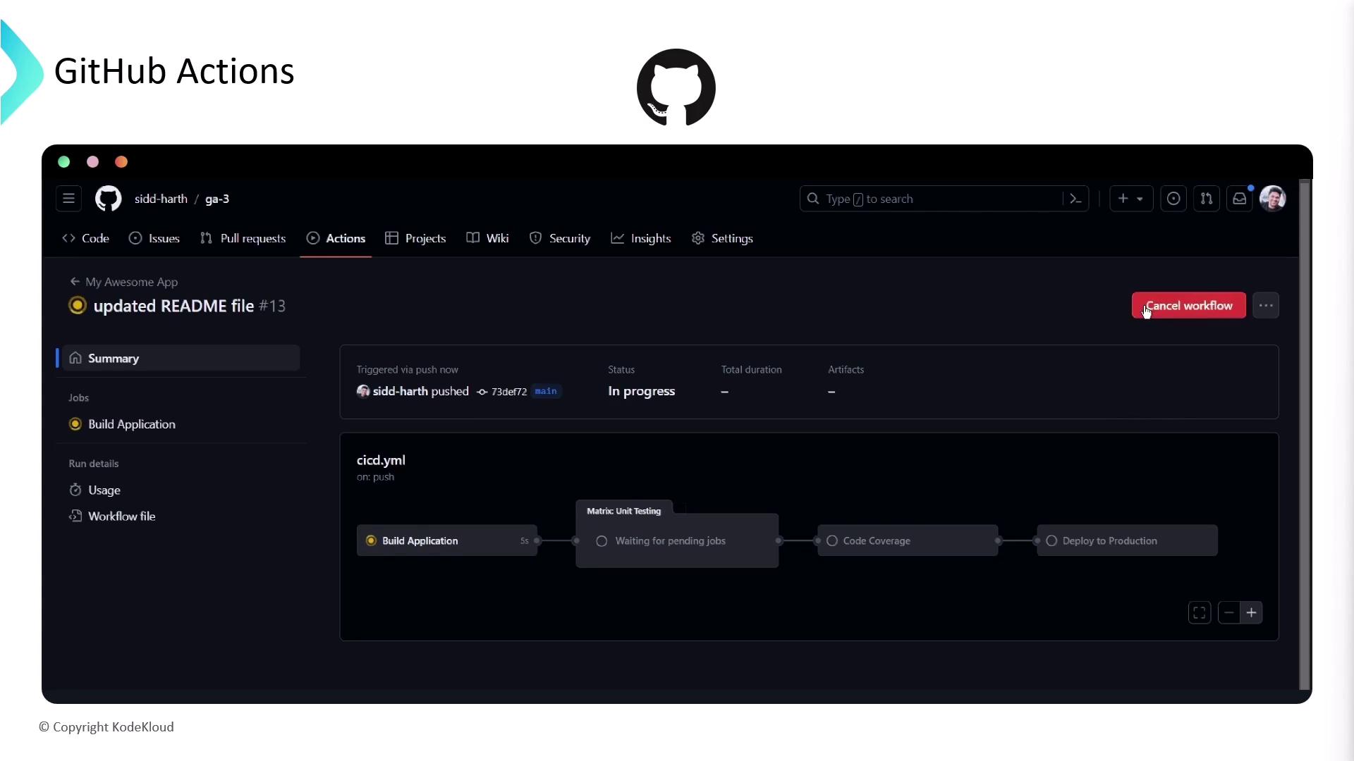
Task: Click the GitHub Octocat home logo
Action: [x=108, y=199]
